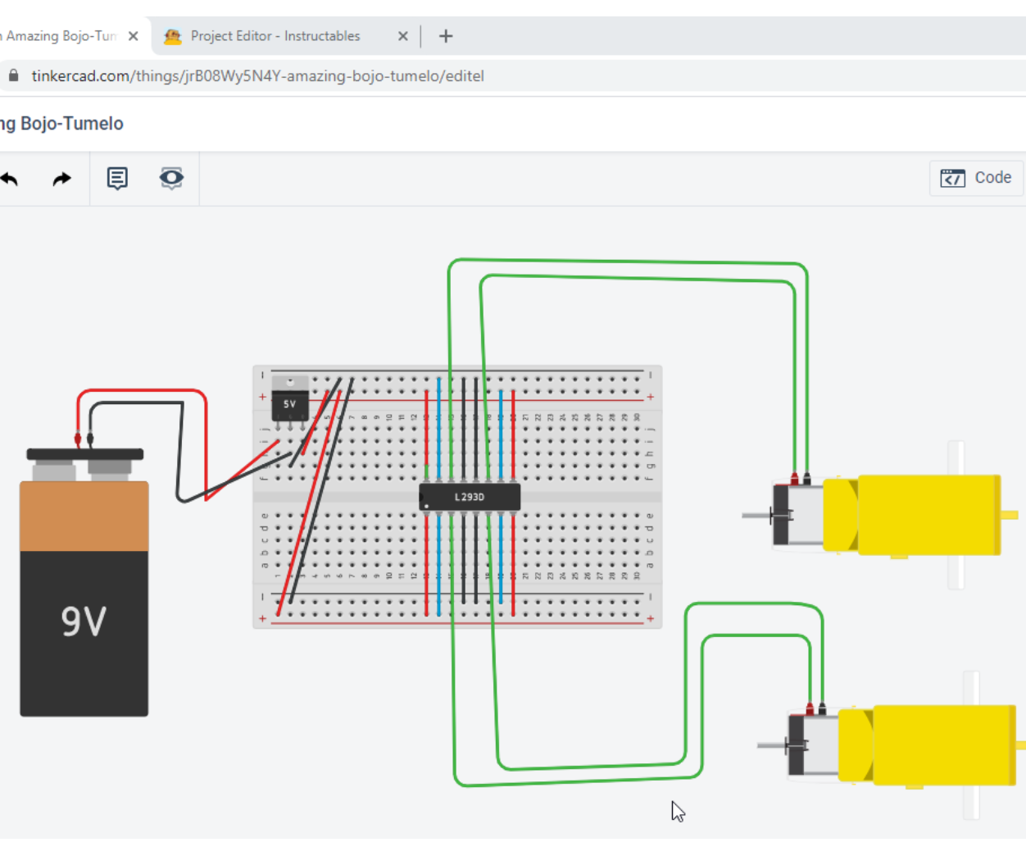This screenshot has height=856, width=1026.
Task: Click the code window icon inside the Code button
Action: (x=953, y=178)
